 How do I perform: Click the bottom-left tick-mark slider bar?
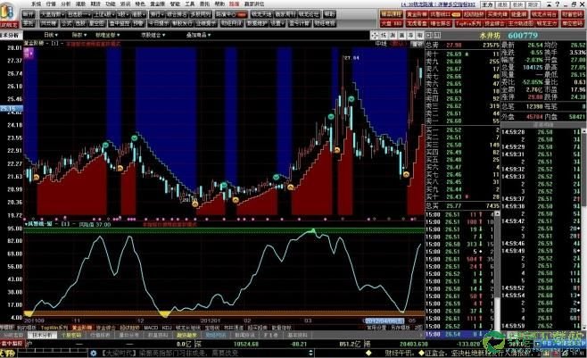click(x=53, y=353)
